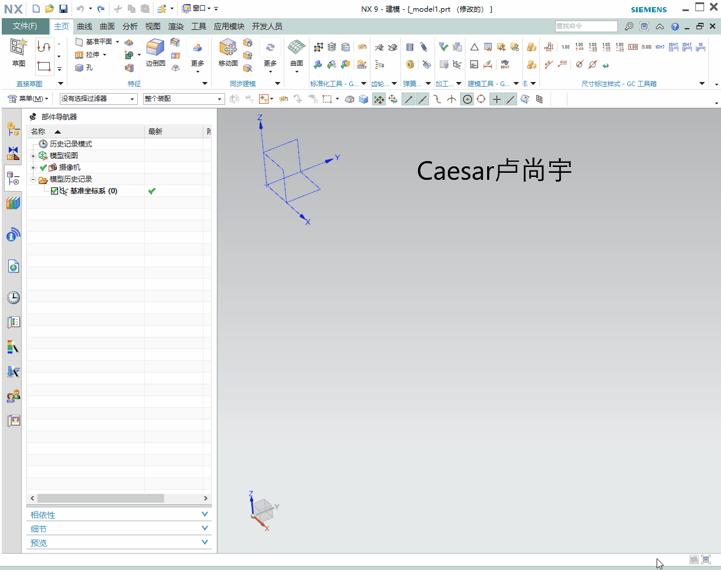
Task: Open the 文件(F) file menu
Action: pos(25,26)
